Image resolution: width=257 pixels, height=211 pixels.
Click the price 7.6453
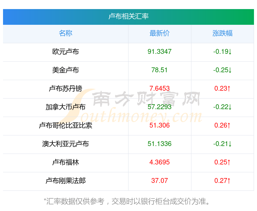(x=159, y=89)
